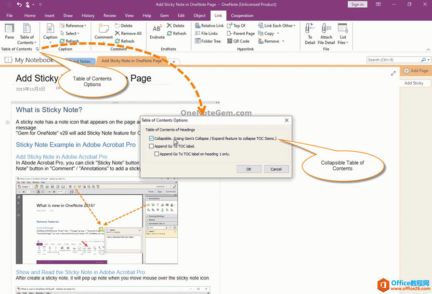Click the My Notebook book icon
Screen dimensions: 432x294
coord(8,60)
